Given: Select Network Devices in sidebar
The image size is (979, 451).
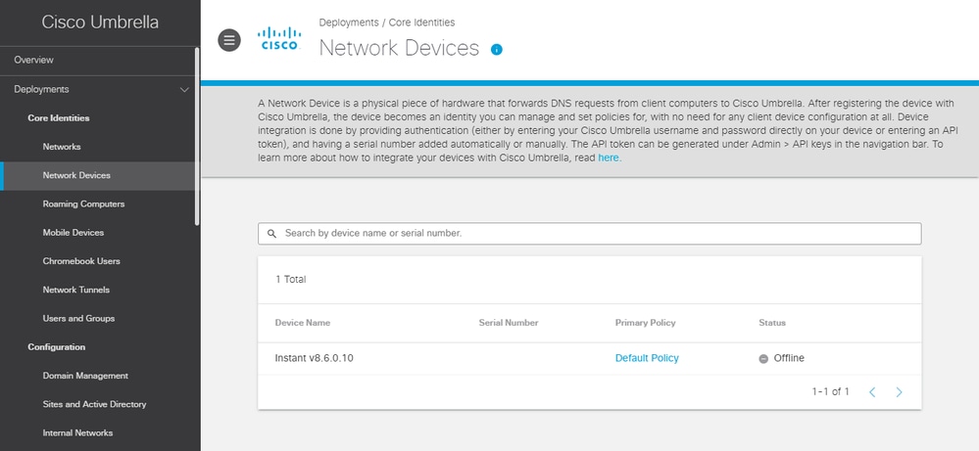Looking at the screenshot, I should tap(100, 176).
